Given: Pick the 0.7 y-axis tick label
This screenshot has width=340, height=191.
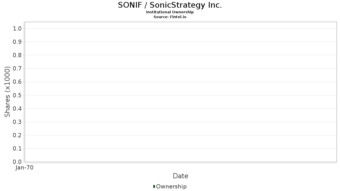Looking at the screenshot, I should (17, 68).
